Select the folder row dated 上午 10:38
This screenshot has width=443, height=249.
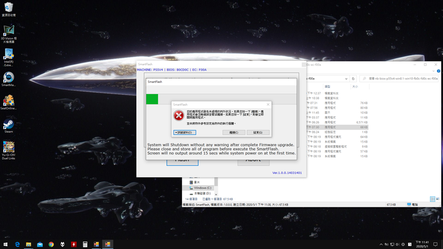tap(337, 98)
